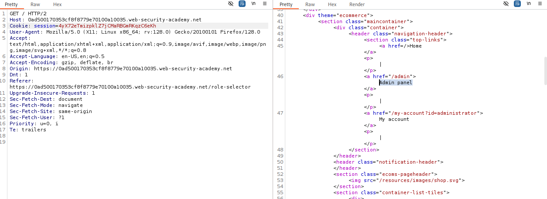Screen dimensions: 547x199
Task: Switch to the response Raw tab
Action: coord(310,4)
